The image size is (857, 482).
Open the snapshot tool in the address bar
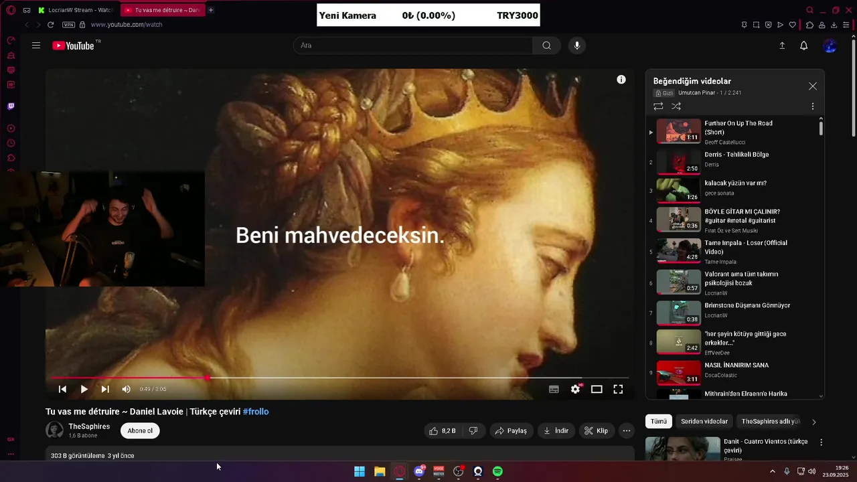(756, 25)
